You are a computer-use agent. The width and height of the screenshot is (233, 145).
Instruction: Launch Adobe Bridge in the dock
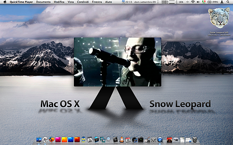click(77, 140)
